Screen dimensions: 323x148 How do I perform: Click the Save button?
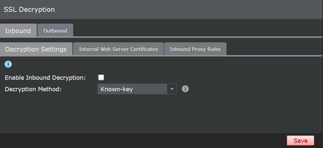click(x=300, y=140)
